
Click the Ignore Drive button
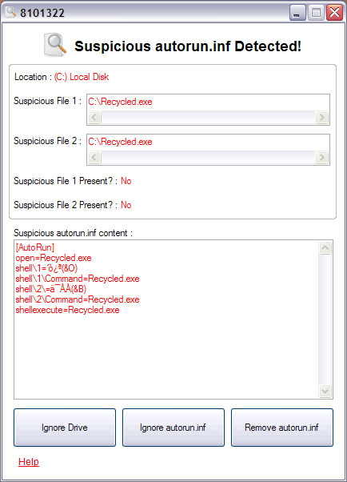(65, 428)
